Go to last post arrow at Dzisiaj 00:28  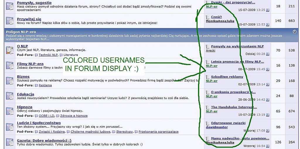click(267, 54)
